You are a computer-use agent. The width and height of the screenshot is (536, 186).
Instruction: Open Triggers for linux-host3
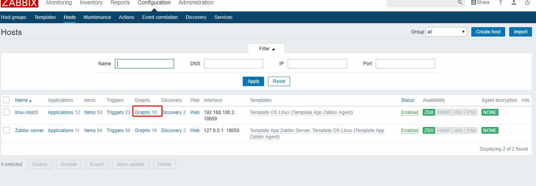point(115,112)
